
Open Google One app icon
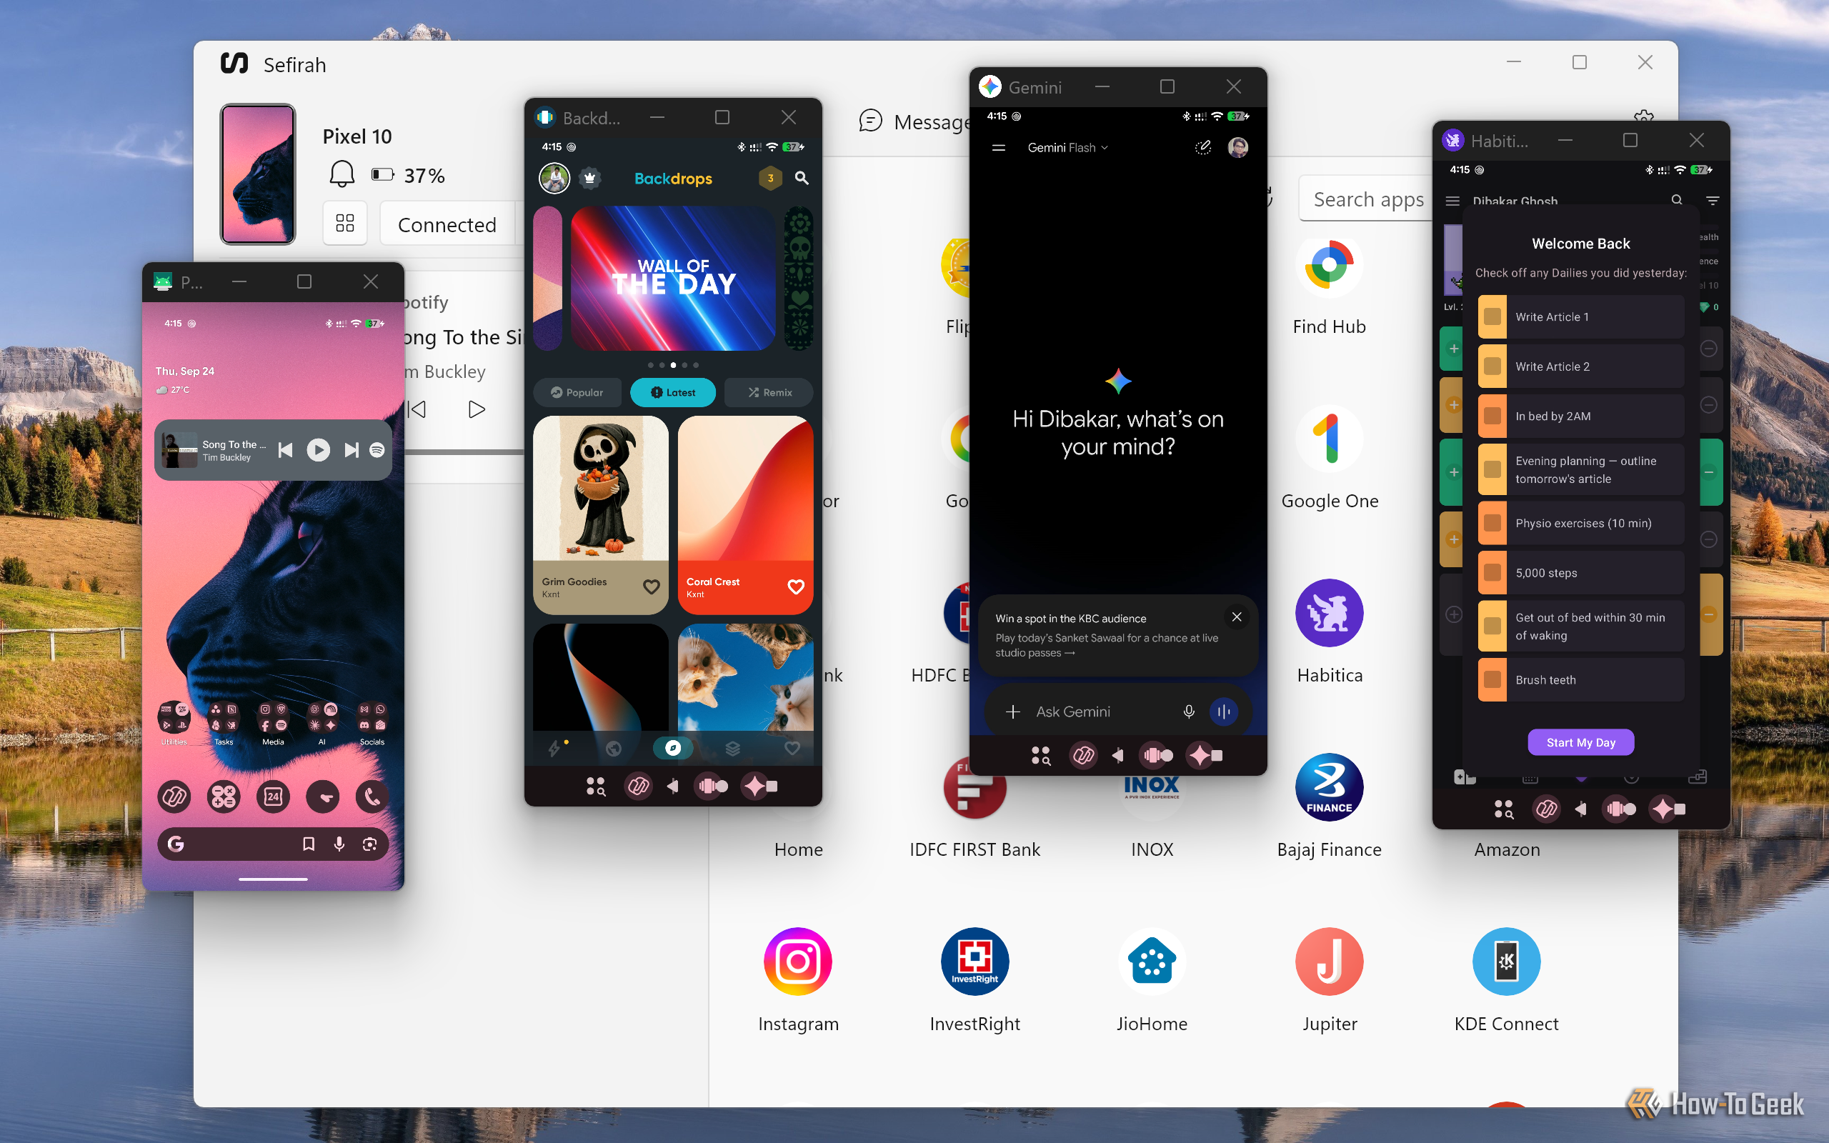1329,439
